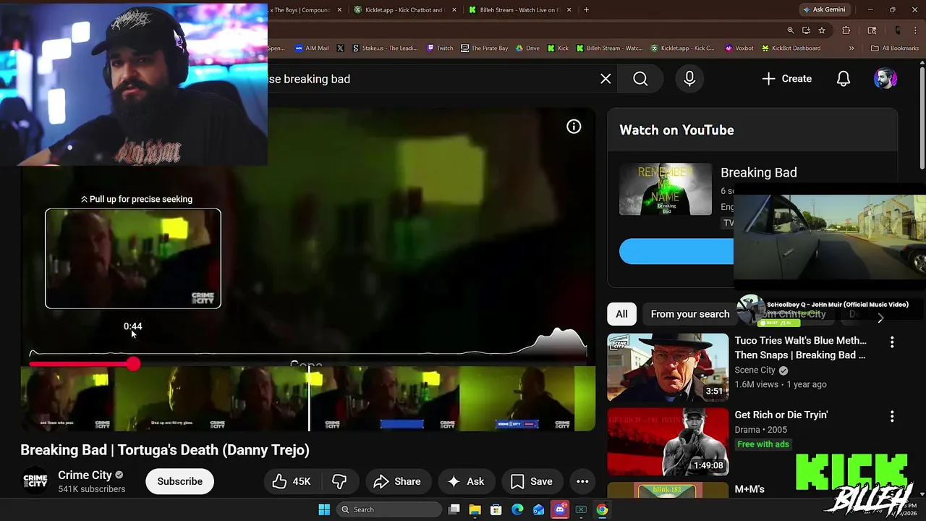Open YouTube notifications bell
926x521 pixels.
click(x=844, y=79)
